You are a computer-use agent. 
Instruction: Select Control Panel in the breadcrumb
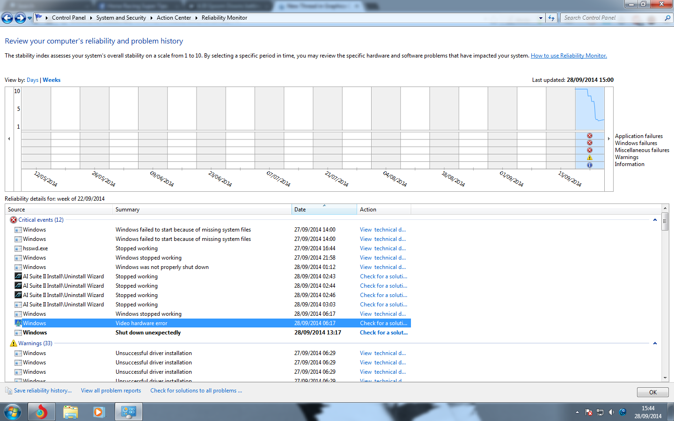pos(69,18)
